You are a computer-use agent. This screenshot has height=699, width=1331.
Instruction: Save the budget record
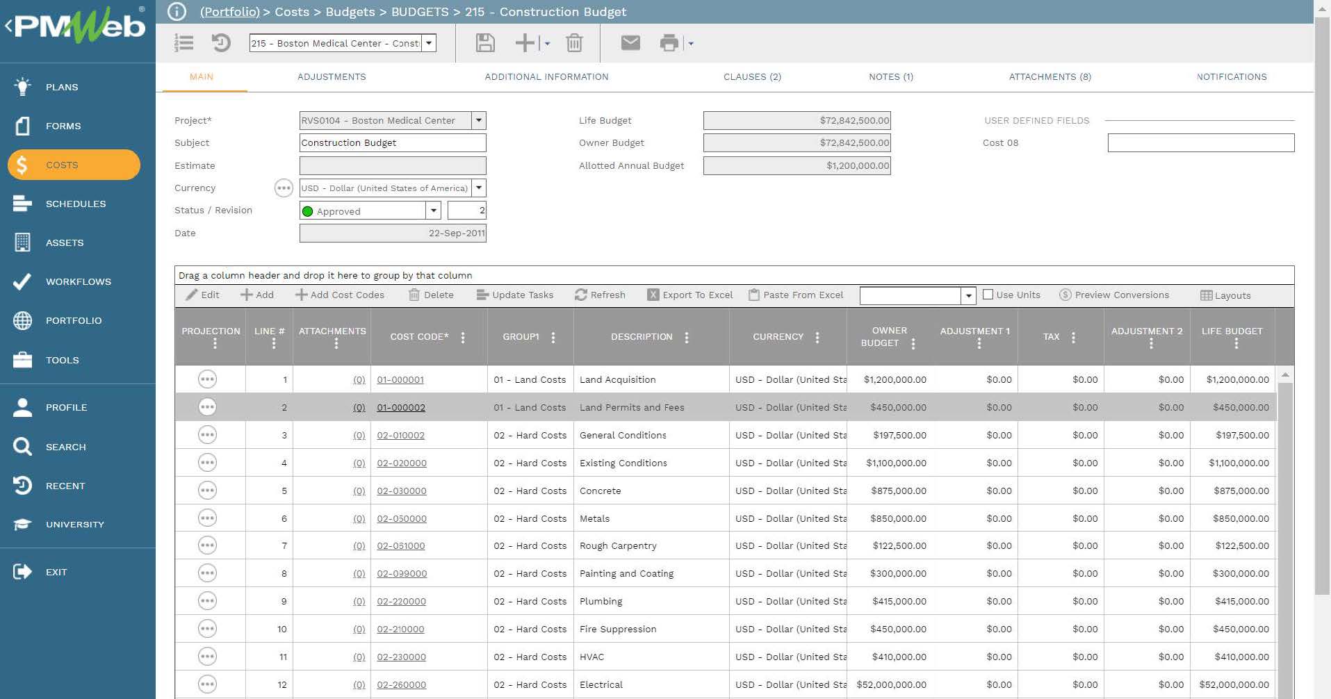click(x=485, y=43)
